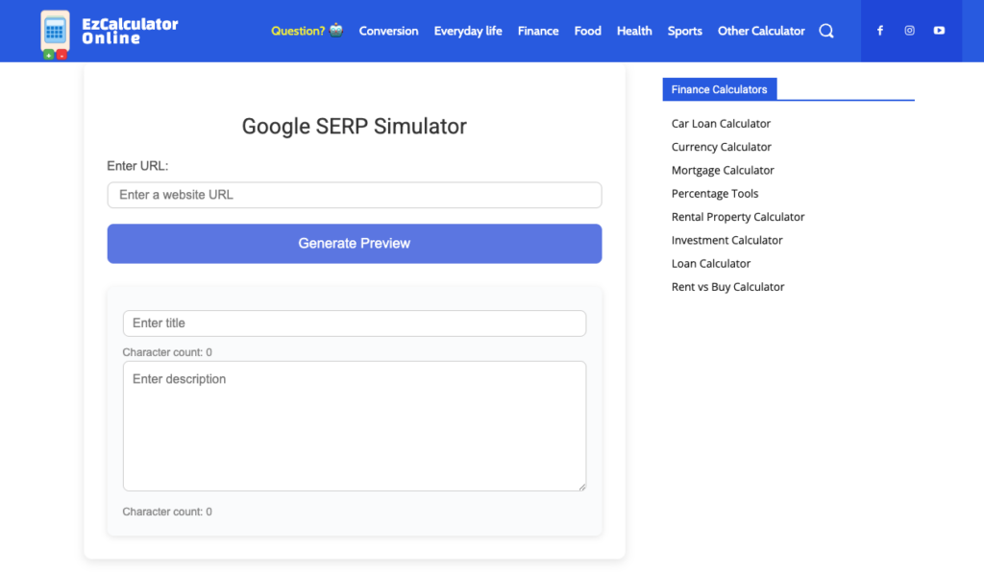984x573 pixels.
Task: Open the YouTube channel icon
Action: [x=939, y=30]
